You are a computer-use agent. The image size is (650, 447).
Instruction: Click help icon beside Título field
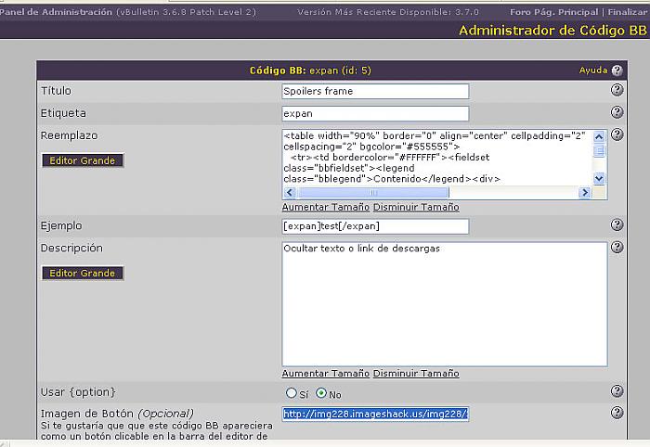tap(617, 90)
